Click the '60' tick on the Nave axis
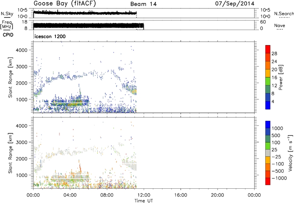This screenshot has height=203, width=294. click(x=263, y=22)
